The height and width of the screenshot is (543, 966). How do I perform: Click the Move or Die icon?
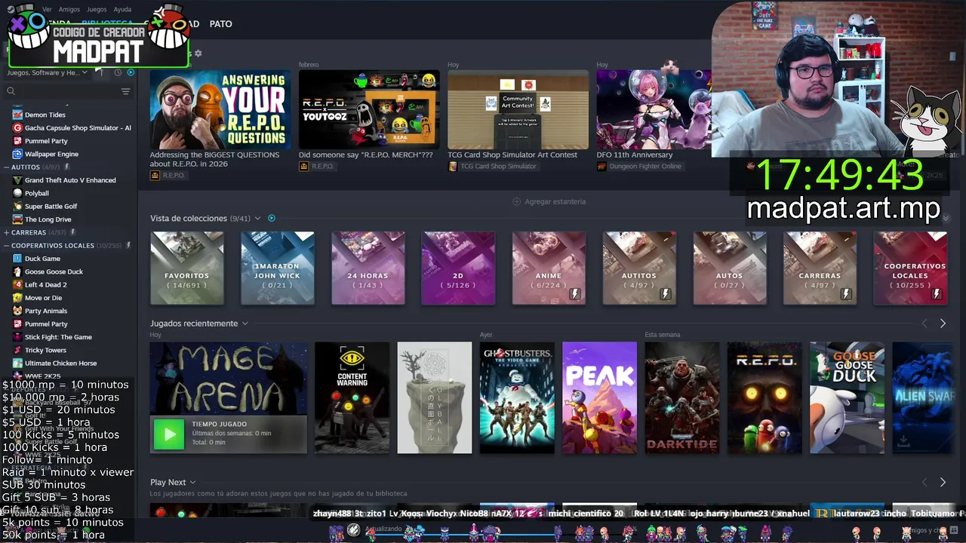coord(17,297)
